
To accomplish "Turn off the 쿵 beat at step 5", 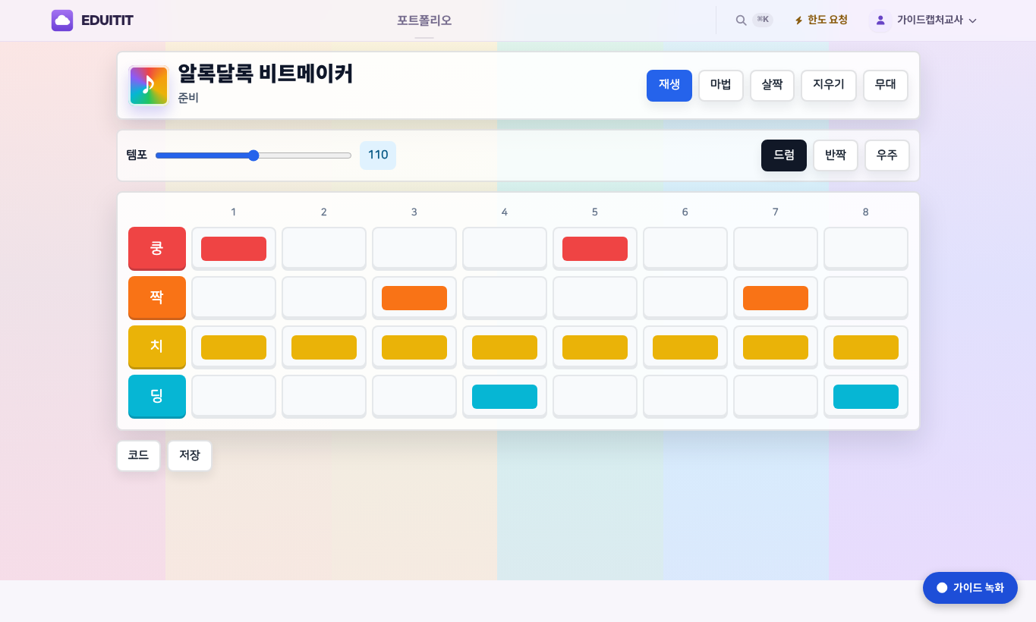I will [x=595, y=248].
